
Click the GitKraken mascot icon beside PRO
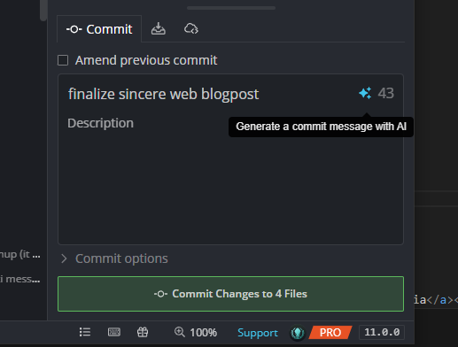[x=298, y=333]
